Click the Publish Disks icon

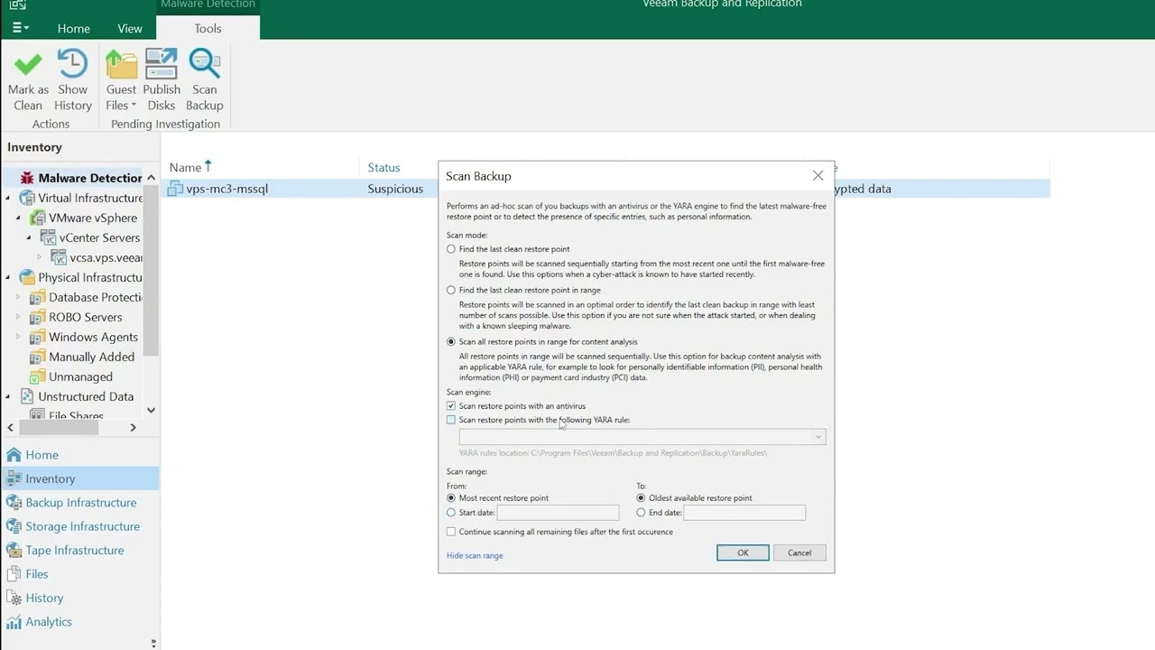point(162,65)
